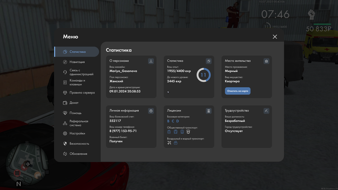Image resolution: width=338 pixels, height=190 pixels.
Task: Click the residence value Мирный
Action: [231, 71]
